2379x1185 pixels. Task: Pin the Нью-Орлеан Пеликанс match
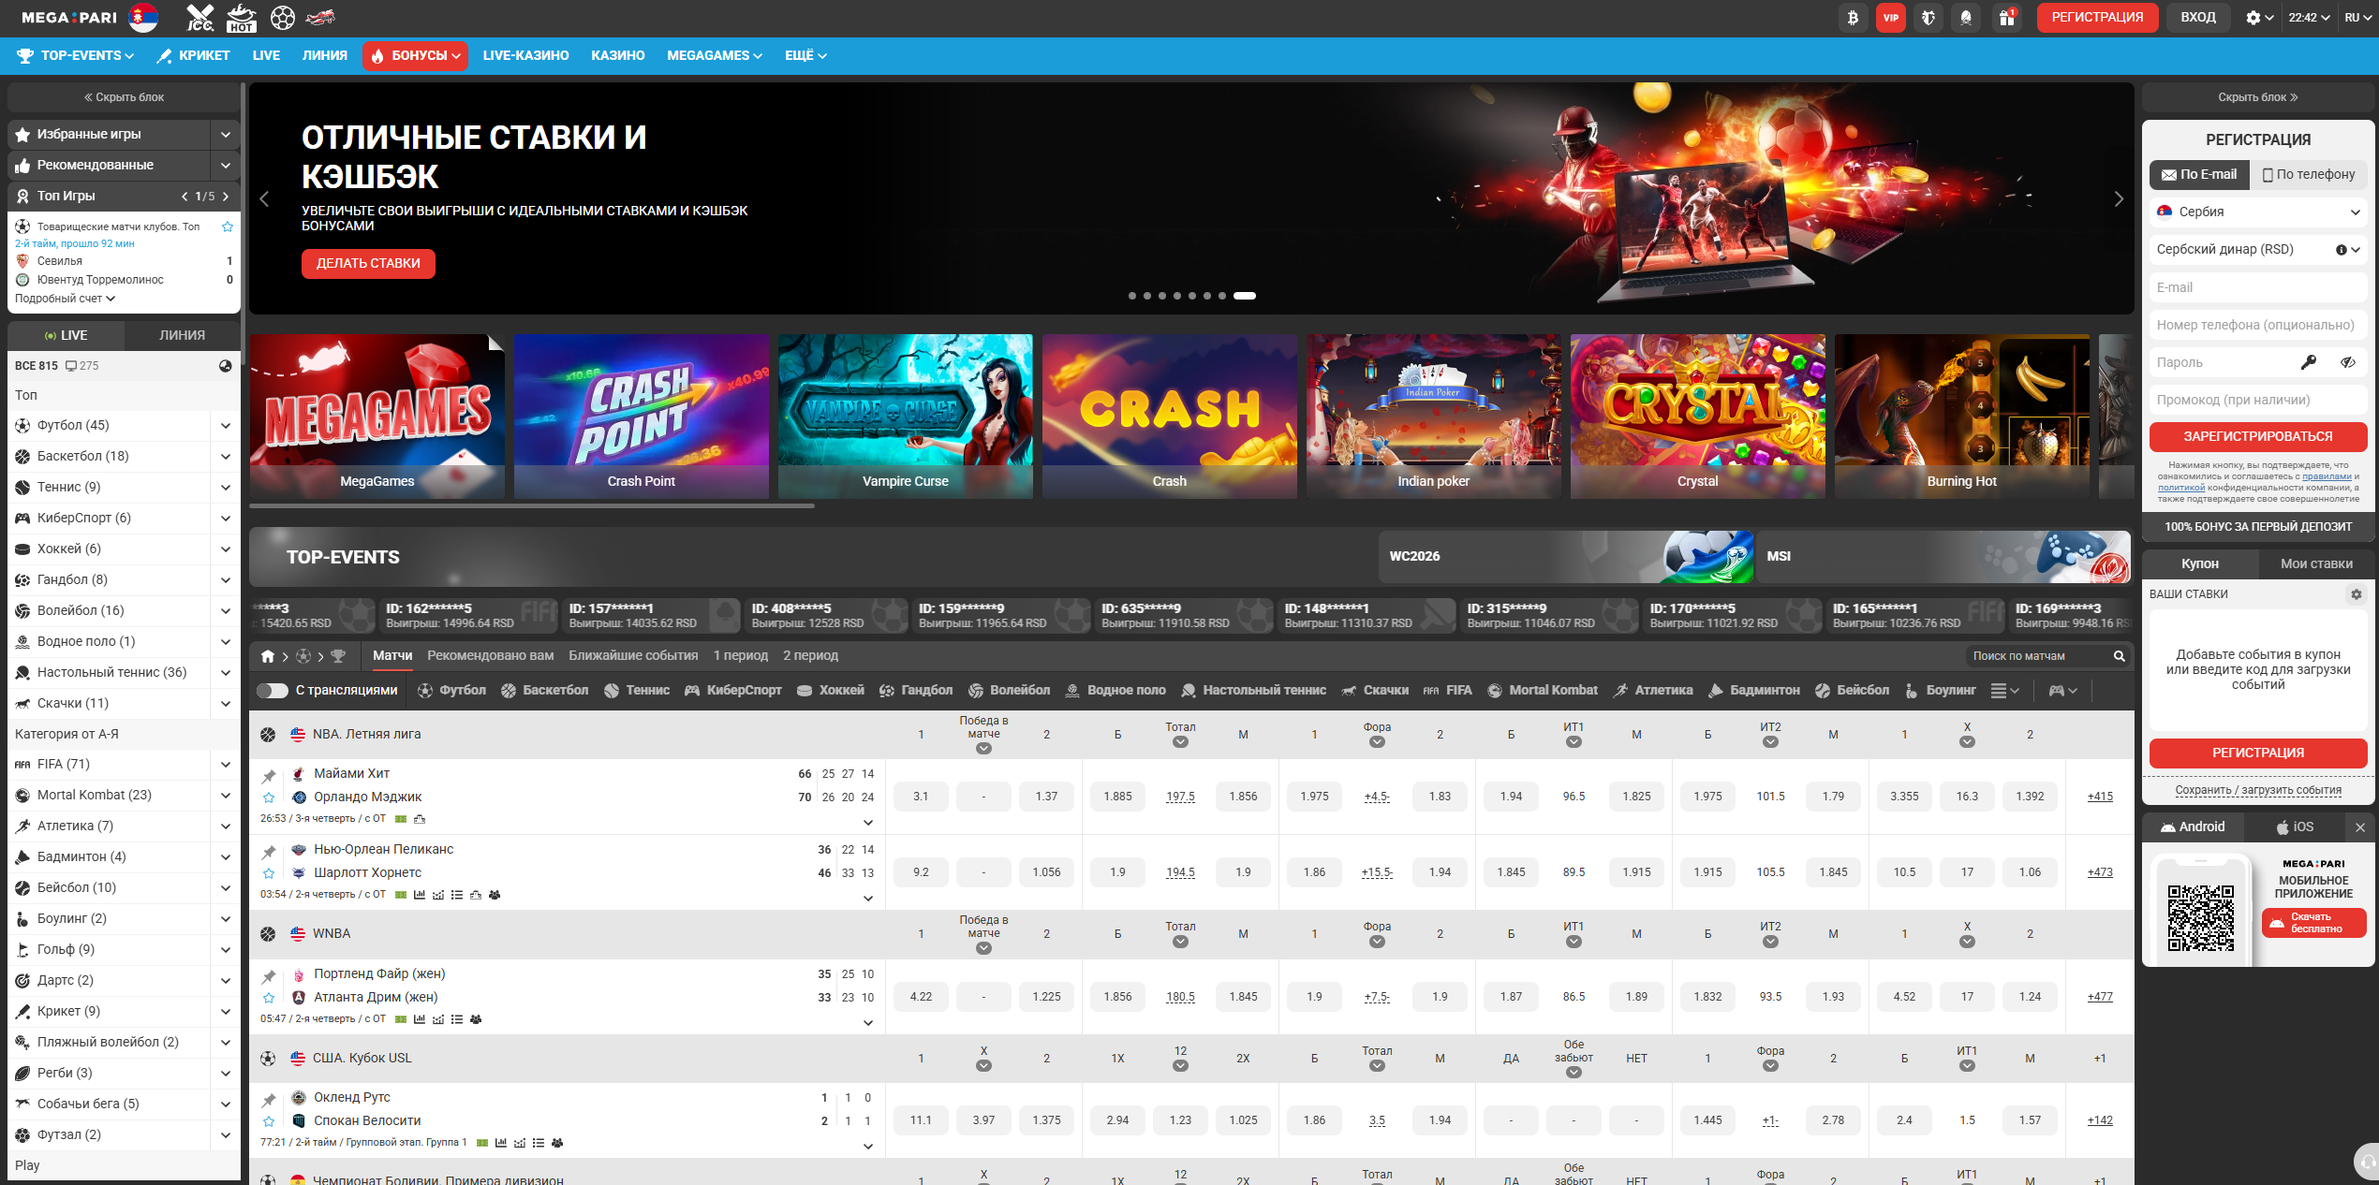click(x=269, y=852)
